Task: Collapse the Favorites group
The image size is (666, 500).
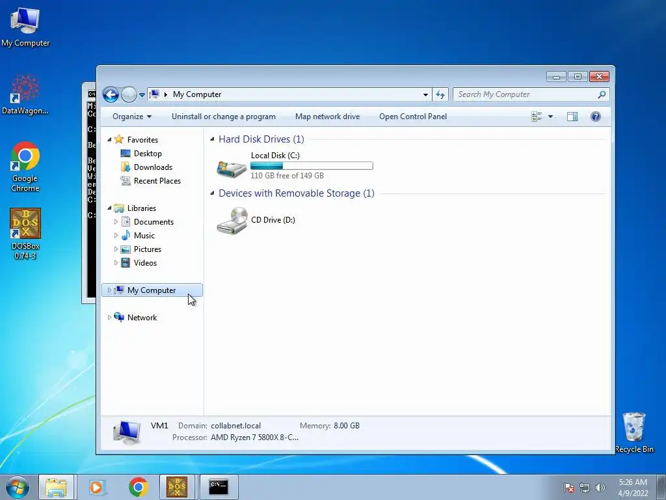Action: (x=109, y=139)
